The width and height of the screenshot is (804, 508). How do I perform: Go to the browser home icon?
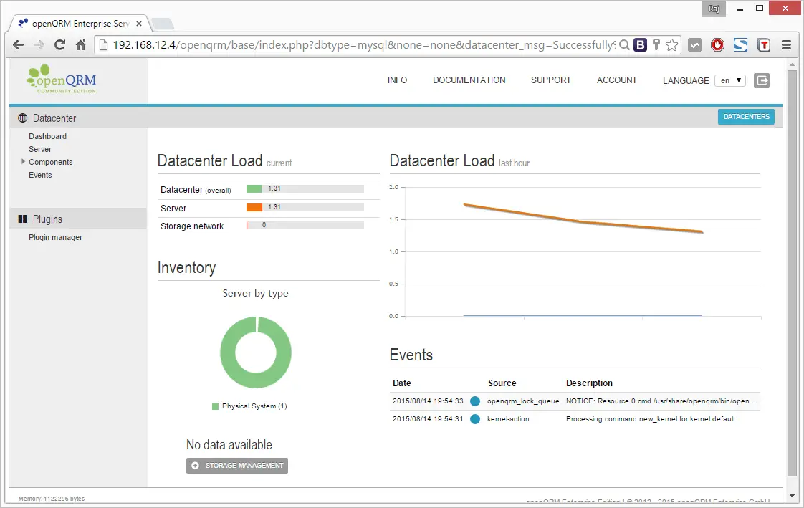tap(80, 45)
